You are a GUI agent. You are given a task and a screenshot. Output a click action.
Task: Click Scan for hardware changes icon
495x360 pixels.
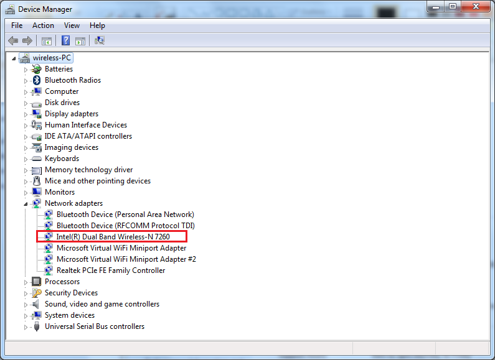point(100,40)
